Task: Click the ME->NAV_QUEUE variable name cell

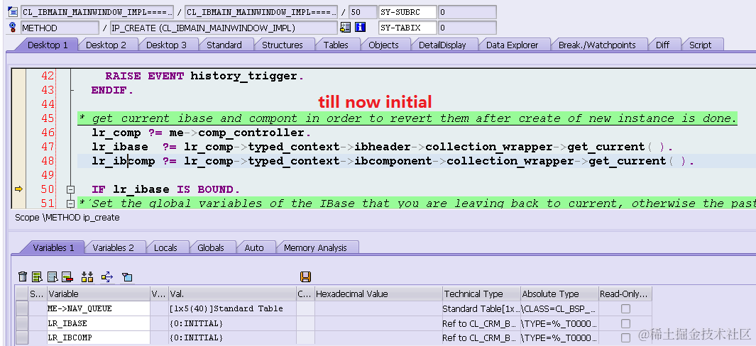Action: 99,309
